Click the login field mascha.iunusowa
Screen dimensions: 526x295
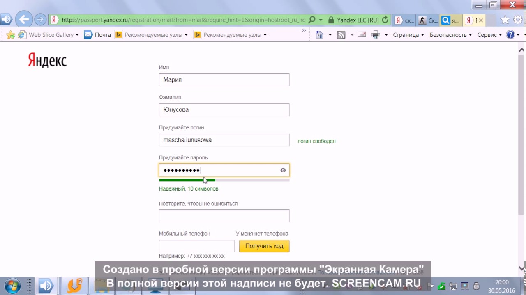click(224, 140)
